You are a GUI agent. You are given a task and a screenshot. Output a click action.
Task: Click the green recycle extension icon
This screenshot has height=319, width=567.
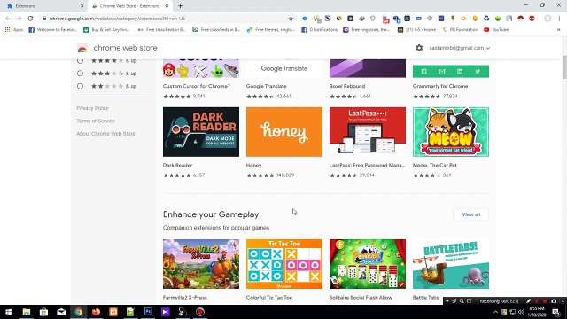point(486,19)
